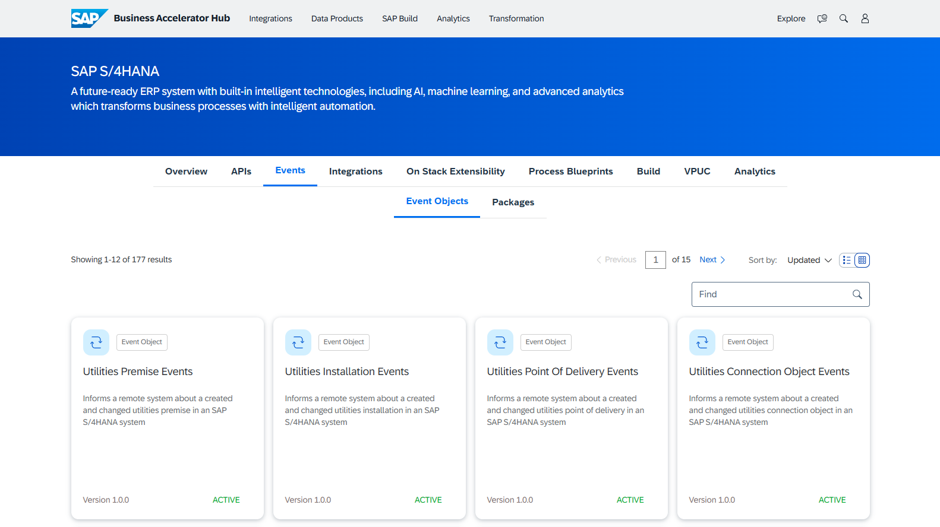940x527 pixels.
Task: Switch to the Packages sub-tab
Action: [x=513, y=202]
